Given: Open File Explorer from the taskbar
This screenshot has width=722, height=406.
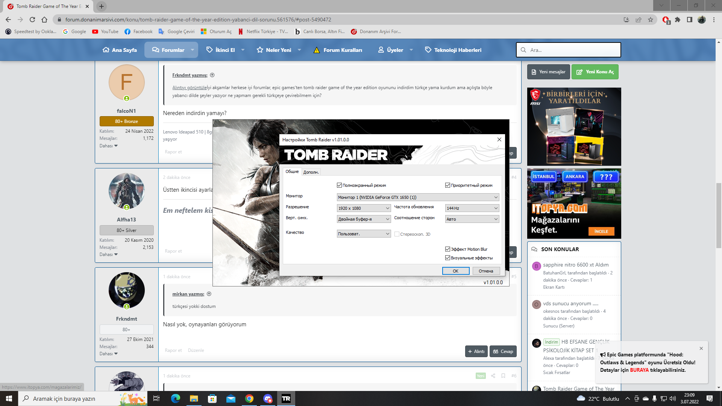Looking at the screenshot, I should coord(194,398).
